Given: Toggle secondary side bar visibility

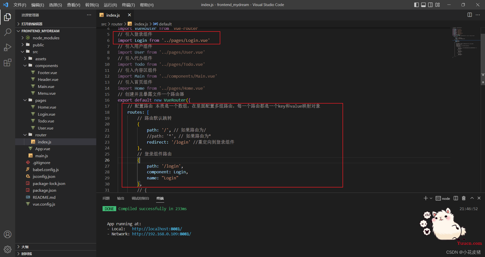Looking at the screenshot, I should click(x=430, y=5).
